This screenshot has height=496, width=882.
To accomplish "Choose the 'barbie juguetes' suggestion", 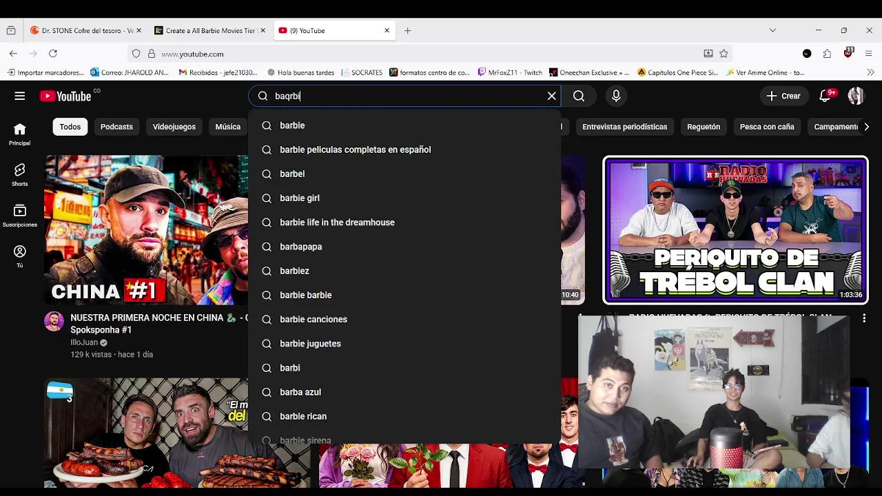I will (x=404, y=344).
